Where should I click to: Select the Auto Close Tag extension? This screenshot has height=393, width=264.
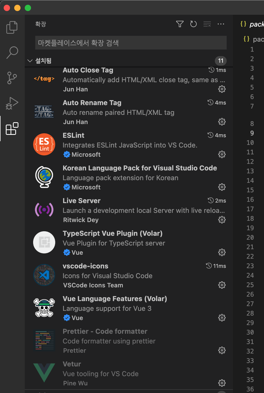coord(129,80)
